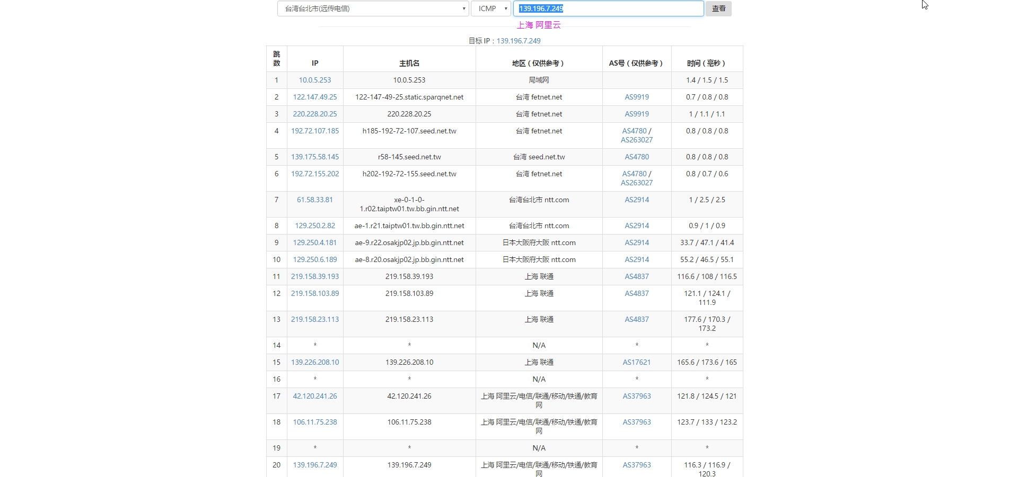Select hostname 122-147-49-25.static.sparqnet.net
This screenshot has height=477, width=1009.
(409, 97)
